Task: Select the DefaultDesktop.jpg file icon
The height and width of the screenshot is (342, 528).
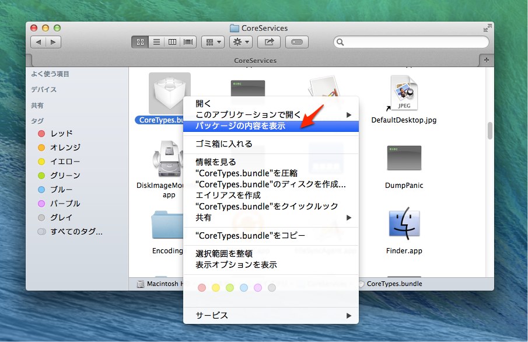Action: coord(404,93)
